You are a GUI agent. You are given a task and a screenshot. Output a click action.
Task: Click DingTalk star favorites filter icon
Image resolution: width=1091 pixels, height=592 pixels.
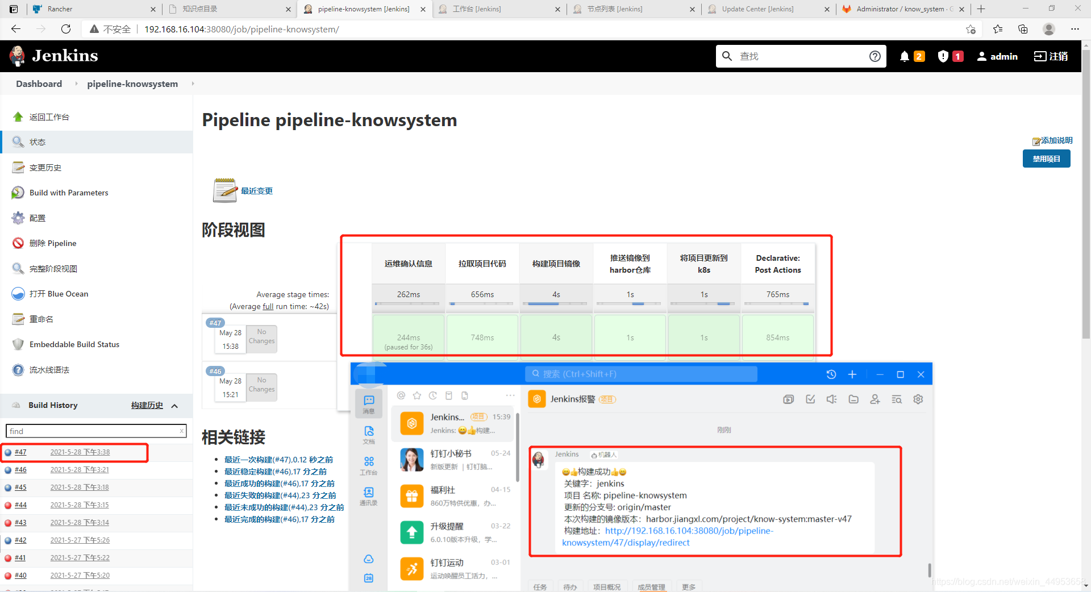[417, 395]
